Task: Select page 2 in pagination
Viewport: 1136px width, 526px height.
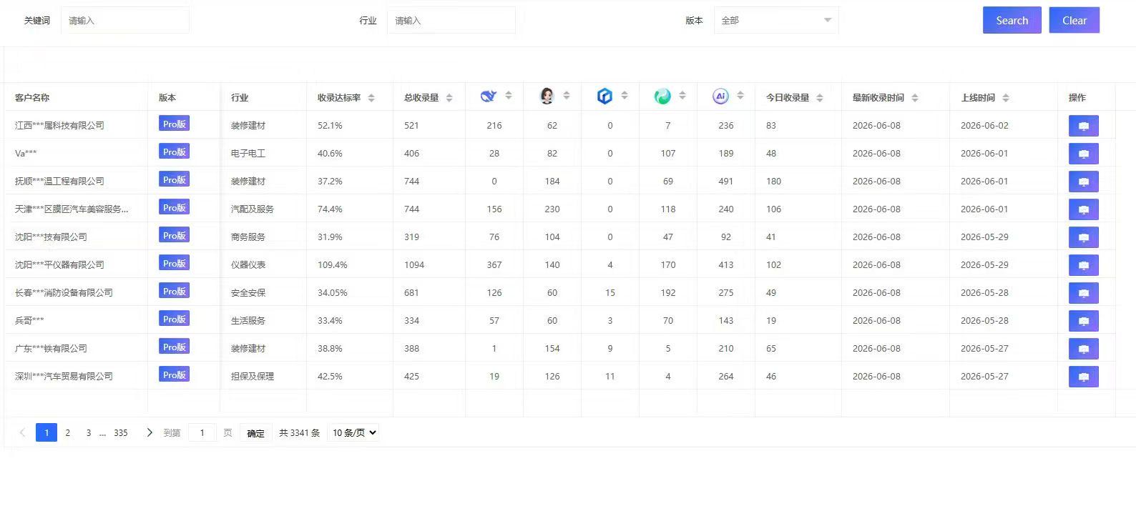Action: point(67,432)
